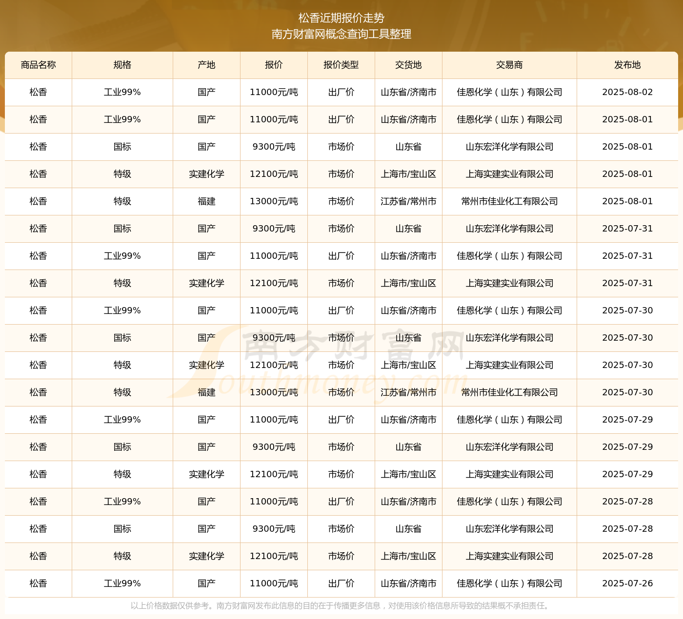Click the subtitle 南方财富网概念查询工具整理
The height and width of the screenshot is (619, 683).
coord(341,34)
